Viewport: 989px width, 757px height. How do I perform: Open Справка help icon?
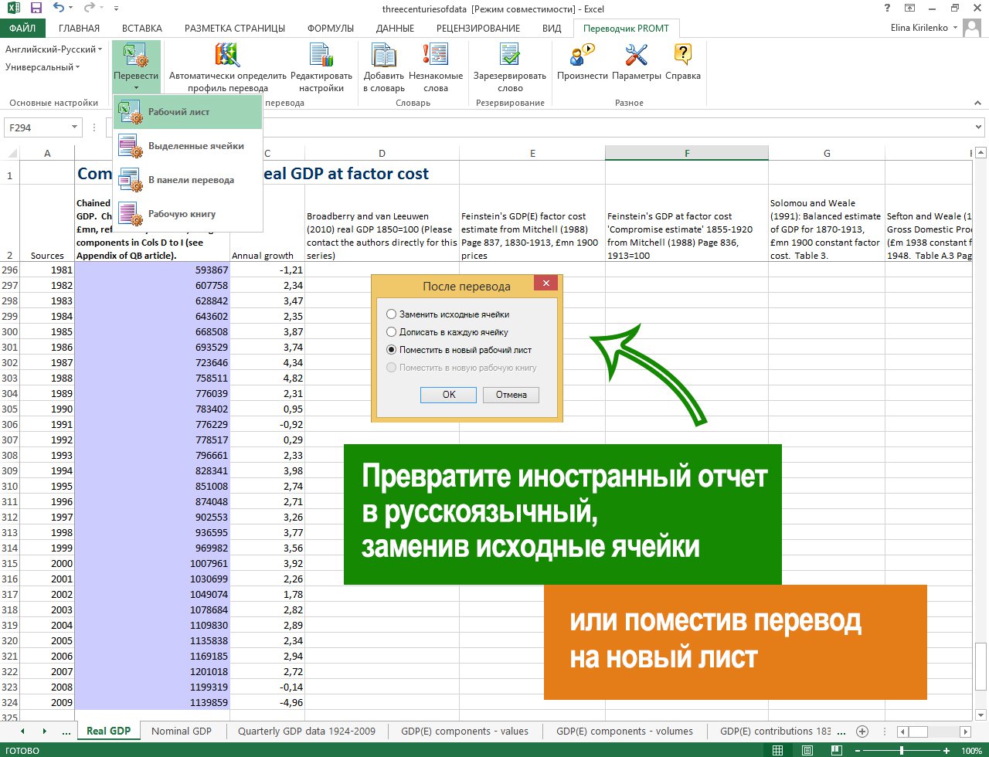pos(683,55)
